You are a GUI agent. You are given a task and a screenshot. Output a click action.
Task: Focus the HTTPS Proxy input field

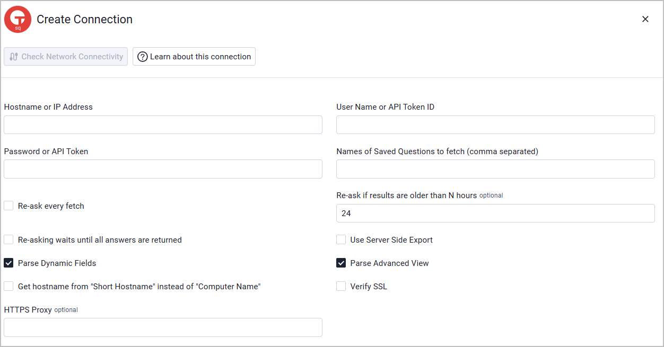(163, 327)
